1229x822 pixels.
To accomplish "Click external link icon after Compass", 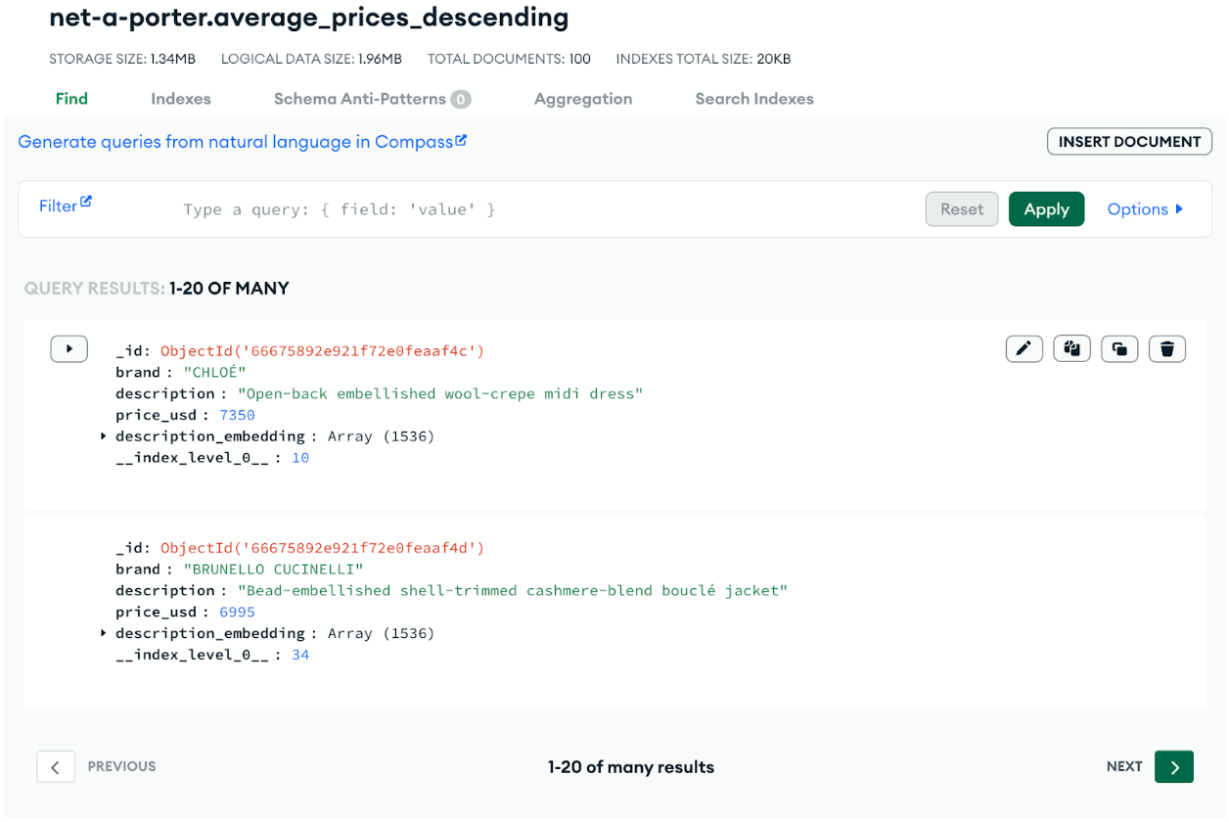I will 462,141.
